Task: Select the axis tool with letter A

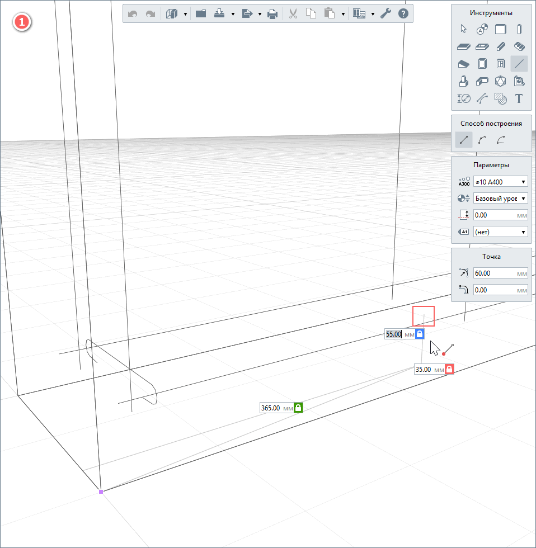Action: tap(482, 29)
